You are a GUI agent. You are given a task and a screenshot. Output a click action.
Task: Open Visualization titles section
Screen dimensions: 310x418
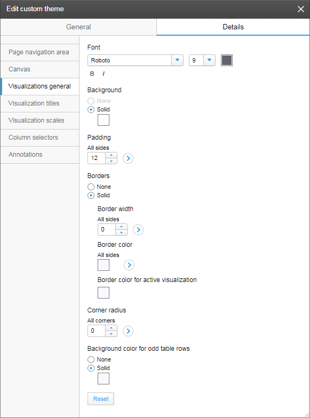tap(39, 103)
